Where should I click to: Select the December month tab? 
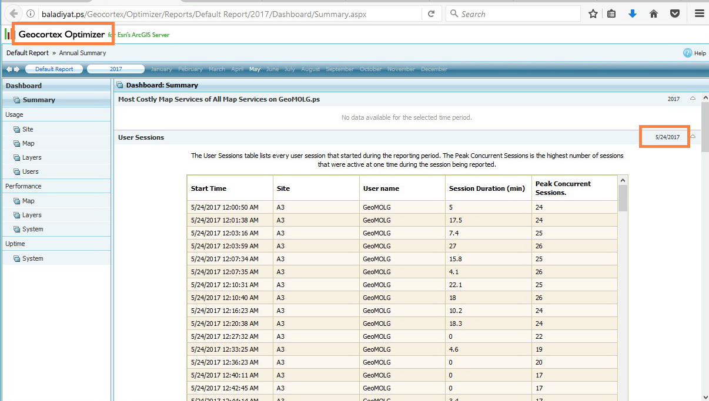(434, 69)
